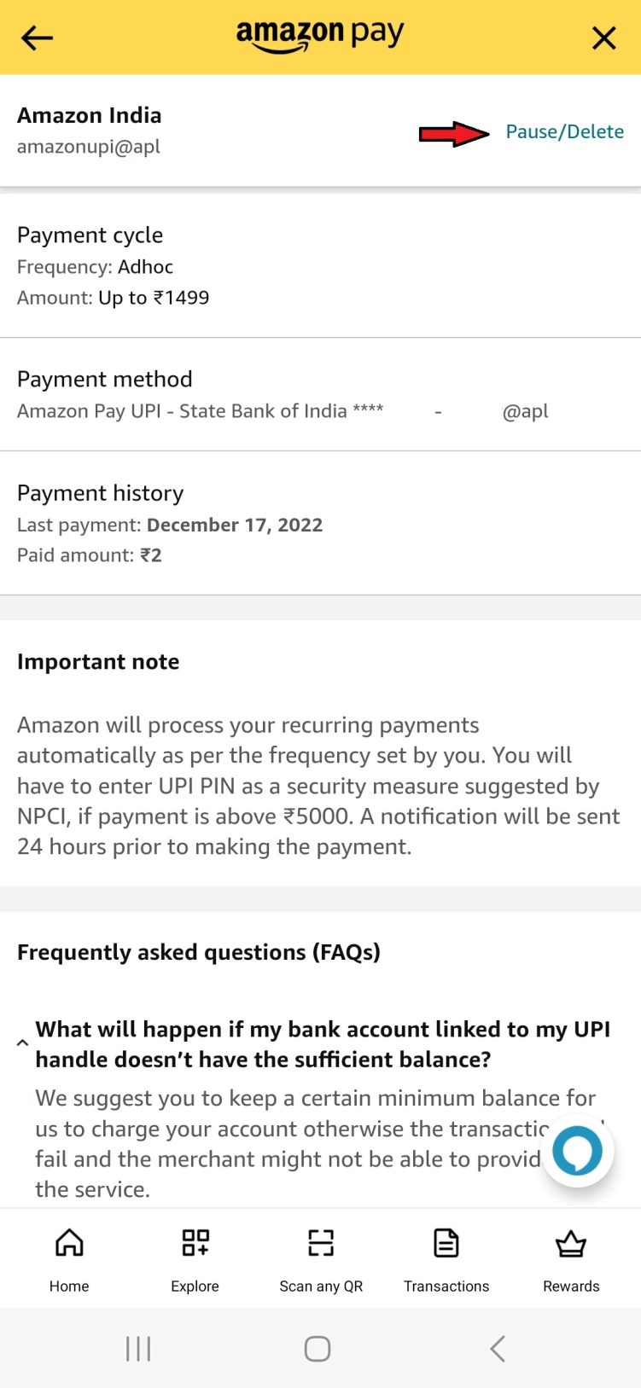Open Pause/Delete for Amazon India mandate
Screen dimensions: 641x1388
point(564,131)
